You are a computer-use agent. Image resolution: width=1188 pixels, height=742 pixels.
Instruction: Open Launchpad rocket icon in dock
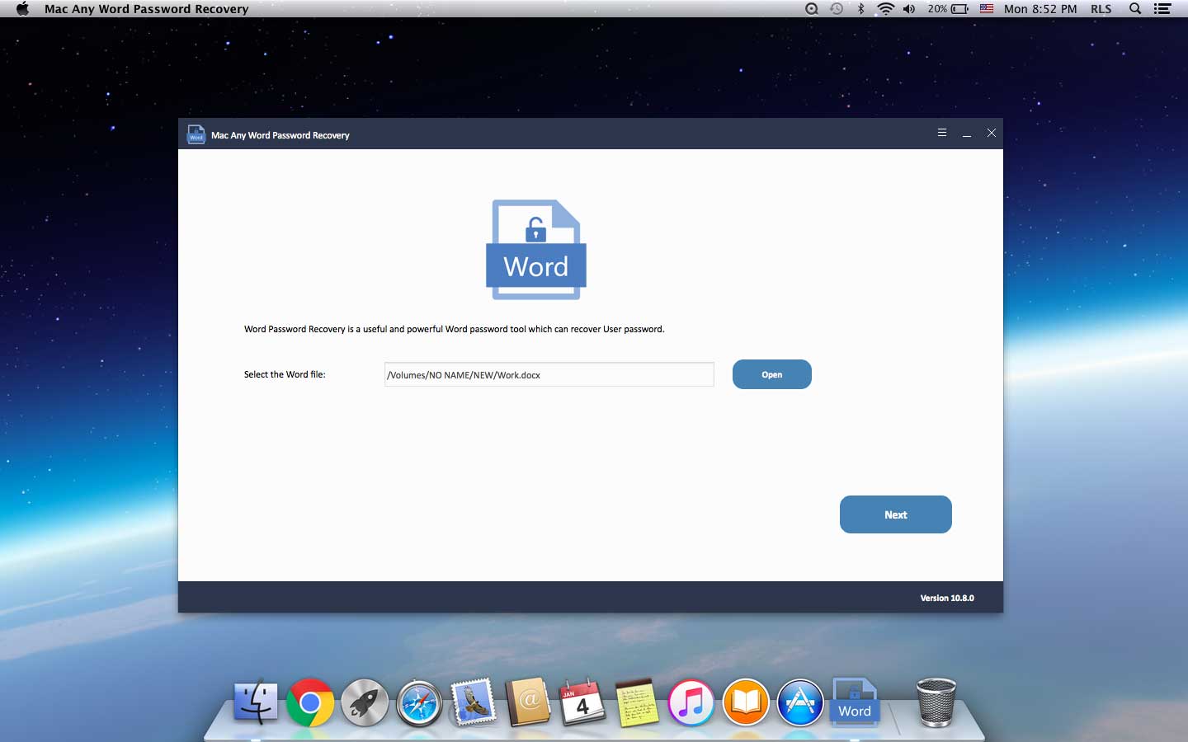(365, 702)
